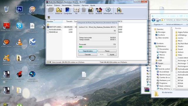Open the Ayuda menu in WinRAR
Viewport: 188px width, 106px height.
(x=93, y=5)
